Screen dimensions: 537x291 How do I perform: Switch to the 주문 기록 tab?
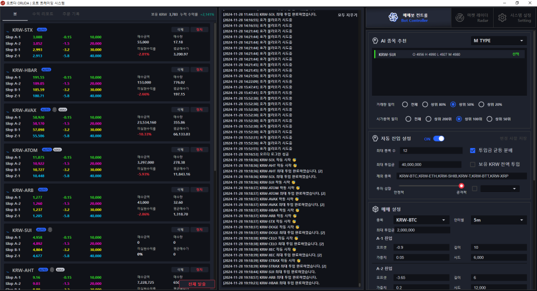(71, 13)
